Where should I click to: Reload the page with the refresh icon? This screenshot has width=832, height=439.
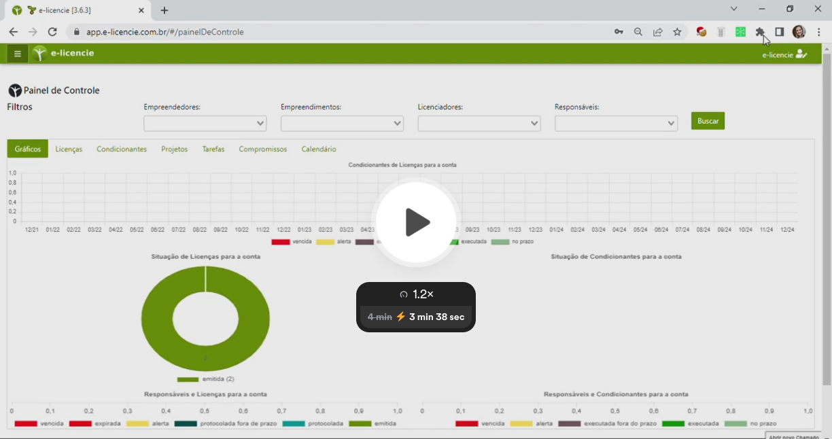(x=52, y=32)
